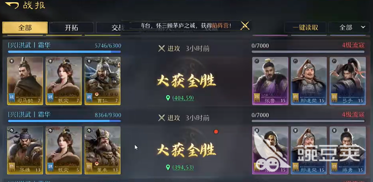Viewport: 373px width, 182px height.
Task: Select the 全部 tab
Action: tap(25, 28)
